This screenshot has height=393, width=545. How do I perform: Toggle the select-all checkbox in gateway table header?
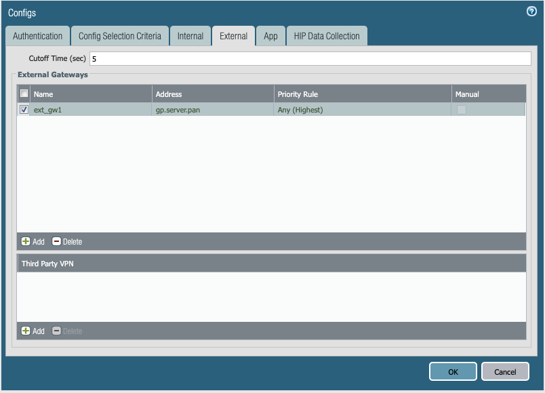tap(23, 94)
